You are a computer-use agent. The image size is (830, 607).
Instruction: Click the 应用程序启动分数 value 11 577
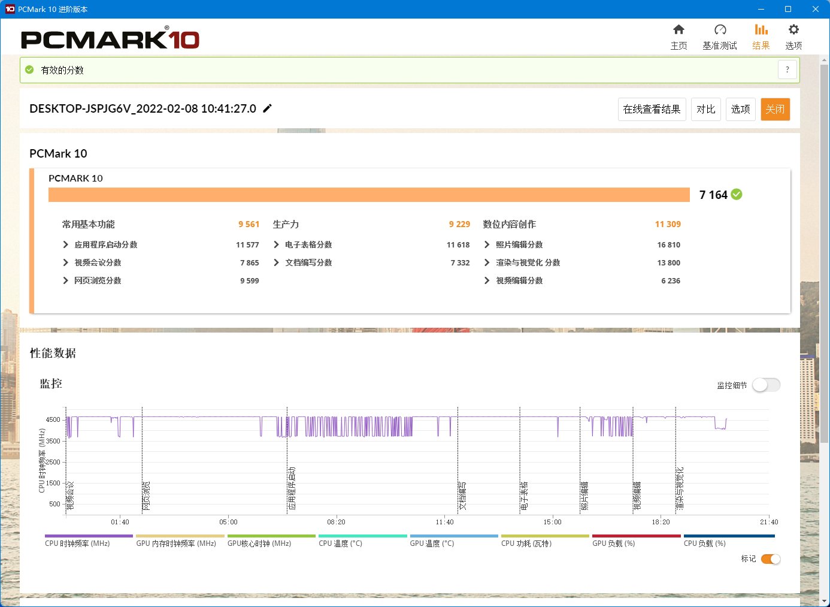tap(247, 244)
